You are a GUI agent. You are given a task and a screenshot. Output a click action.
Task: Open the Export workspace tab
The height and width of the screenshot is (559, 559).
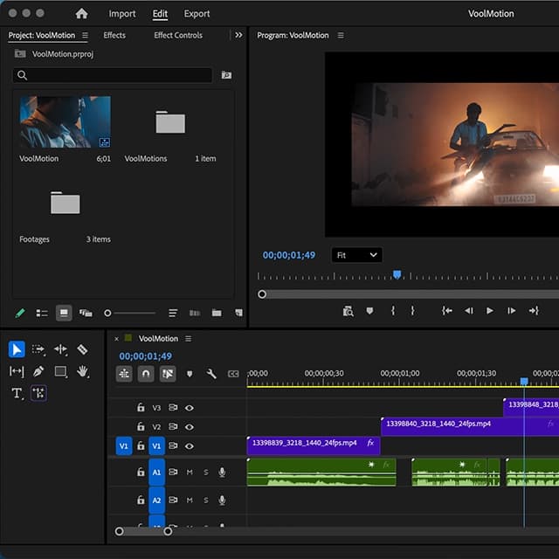coord(197,14)
